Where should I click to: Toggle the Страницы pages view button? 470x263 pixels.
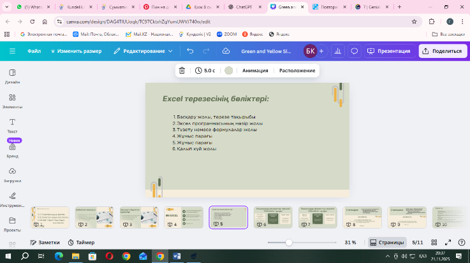click(387, 243)
